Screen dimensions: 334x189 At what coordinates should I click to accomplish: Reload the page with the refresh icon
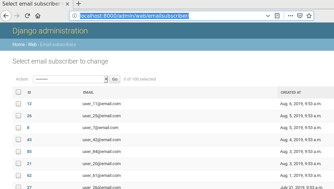pyautogui.click(x=27, y=16)
